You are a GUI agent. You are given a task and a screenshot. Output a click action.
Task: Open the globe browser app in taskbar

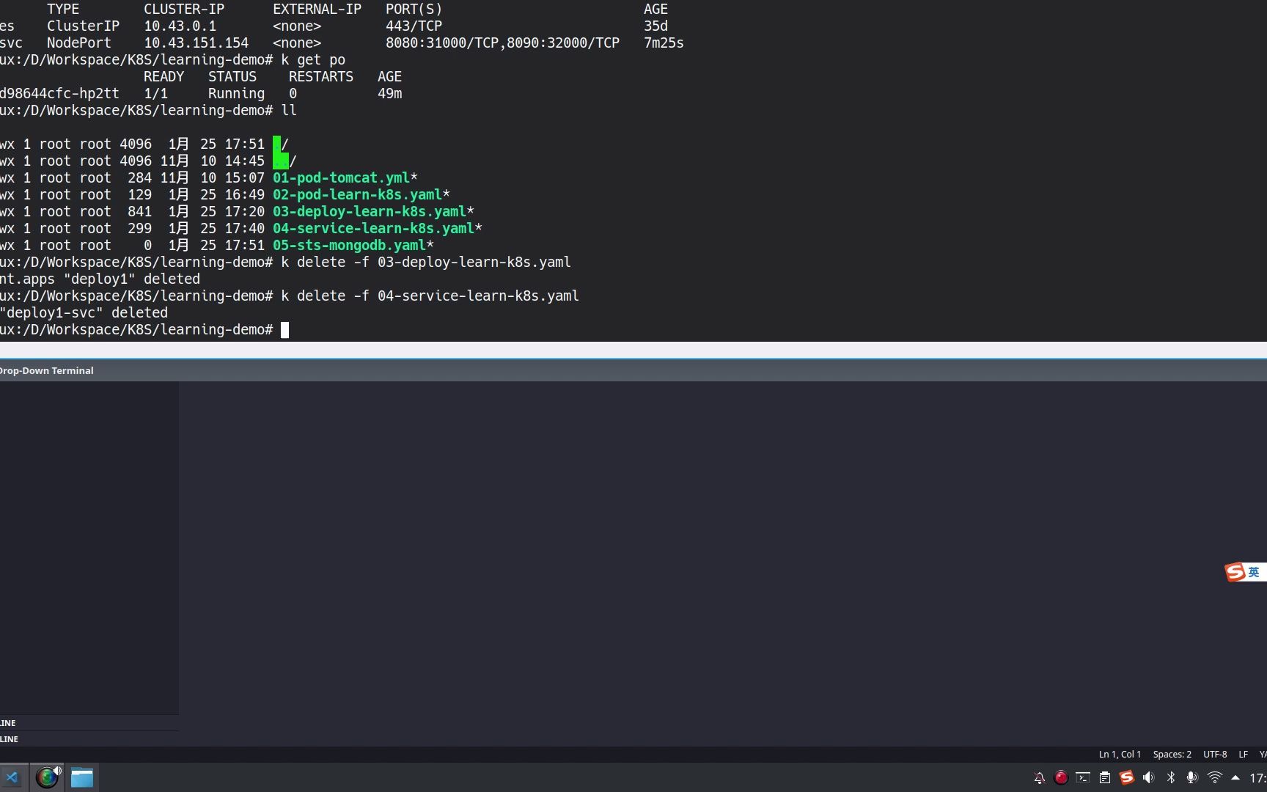click(x=48, y=777)
